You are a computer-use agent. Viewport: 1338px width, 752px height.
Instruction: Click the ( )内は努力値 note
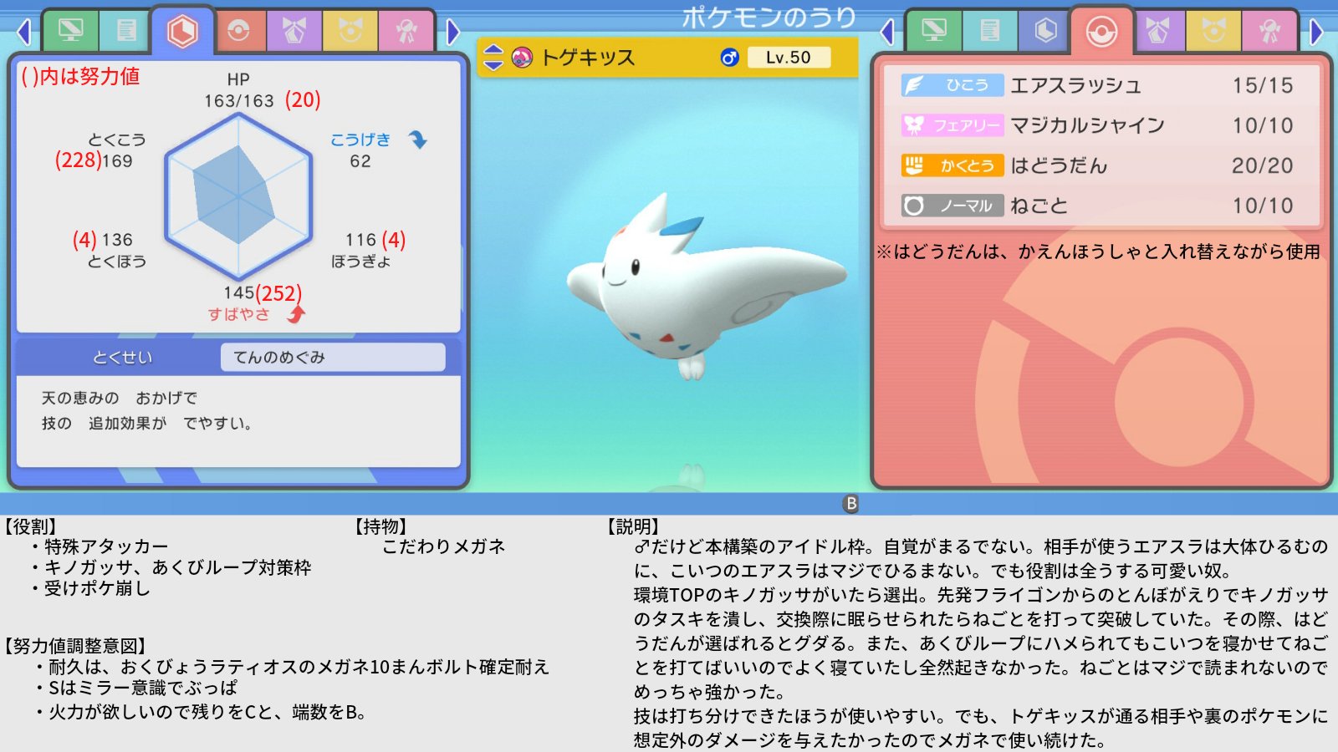click(80, 76)
